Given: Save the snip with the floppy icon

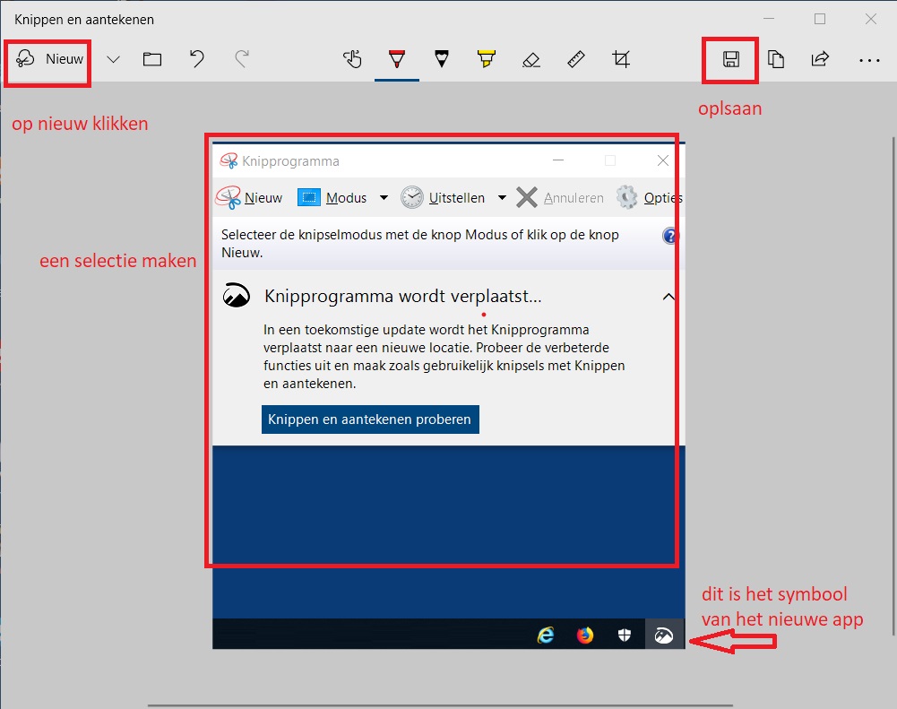Looking at the screenshot, I should (731, 60).
